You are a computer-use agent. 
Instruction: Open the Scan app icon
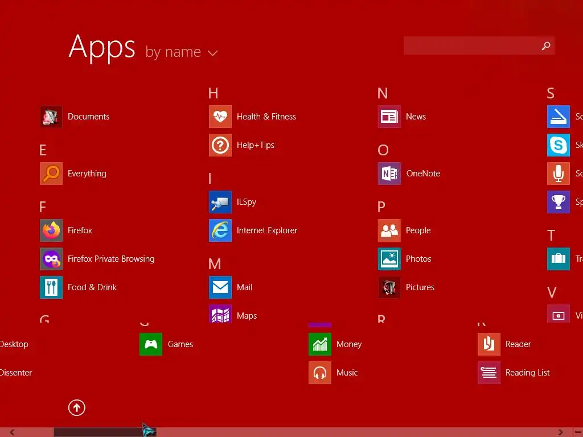click(559, 117)
